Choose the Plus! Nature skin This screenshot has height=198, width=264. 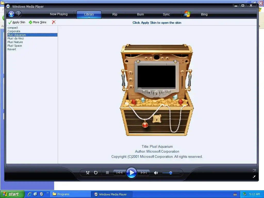pos(15,42)
